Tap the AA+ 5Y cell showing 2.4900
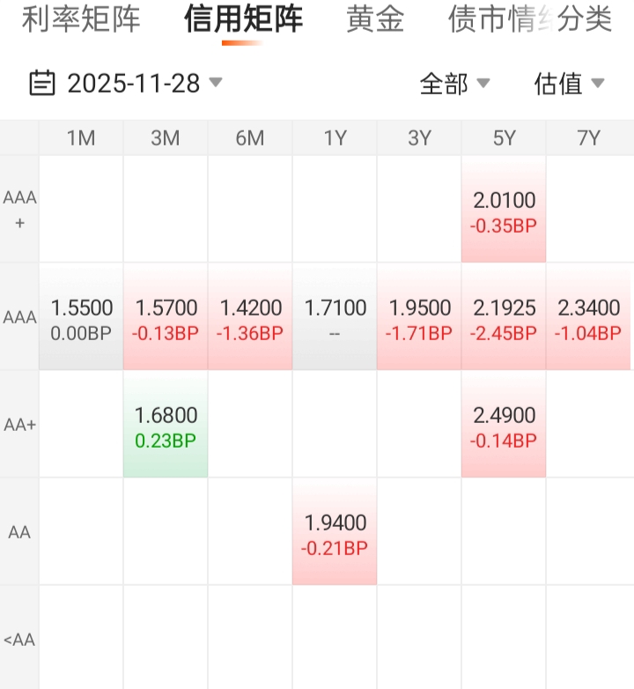This screenshot has width=634, height=689. [x=504, y=426]
